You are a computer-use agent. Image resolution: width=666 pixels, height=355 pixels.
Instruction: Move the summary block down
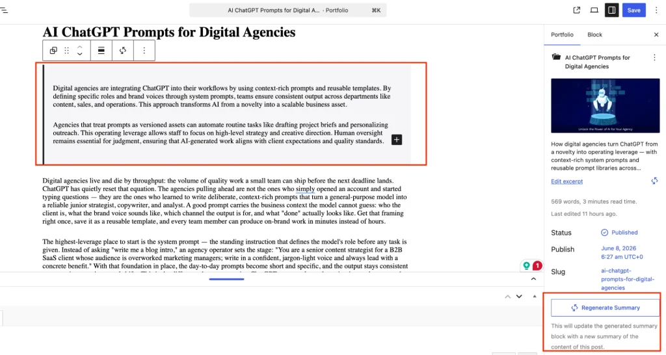click(79, 55)
